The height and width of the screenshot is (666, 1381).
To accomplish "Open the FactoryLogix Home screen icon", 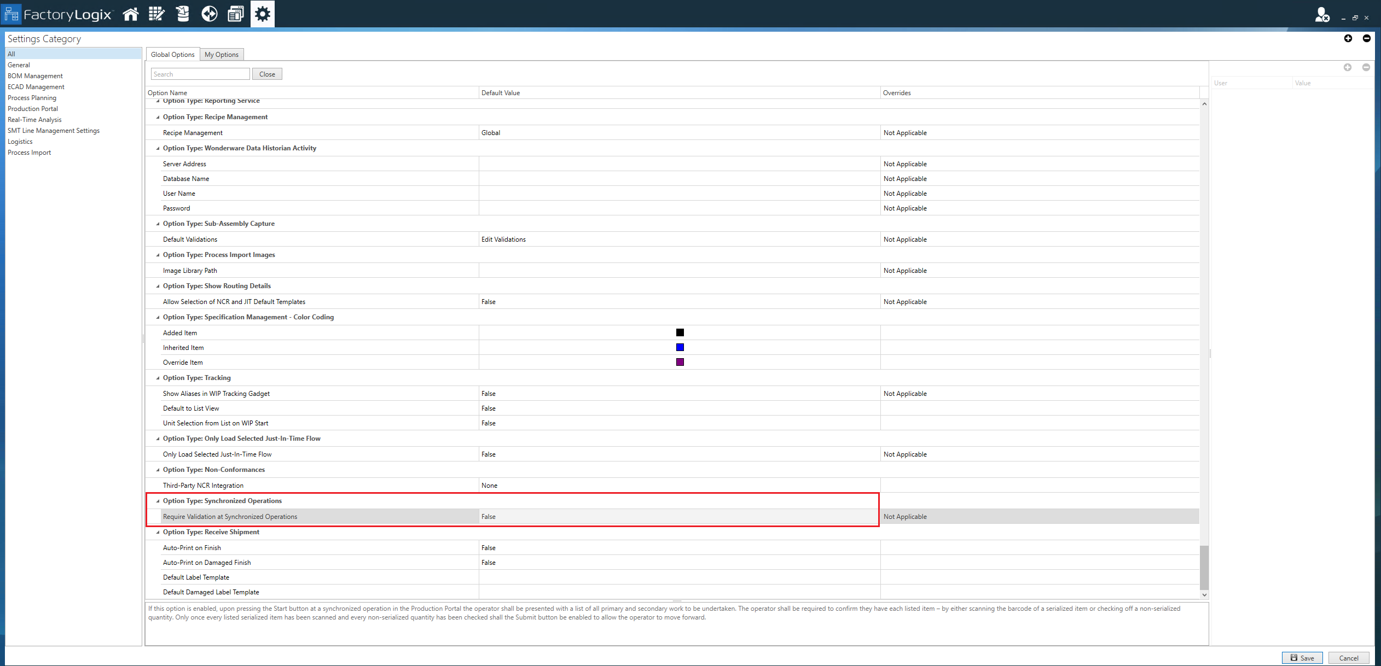I will click(131, 14).
